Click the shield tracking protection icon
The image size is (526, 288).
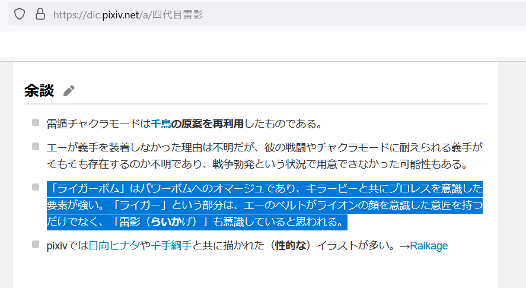click(x=20, y=14)
